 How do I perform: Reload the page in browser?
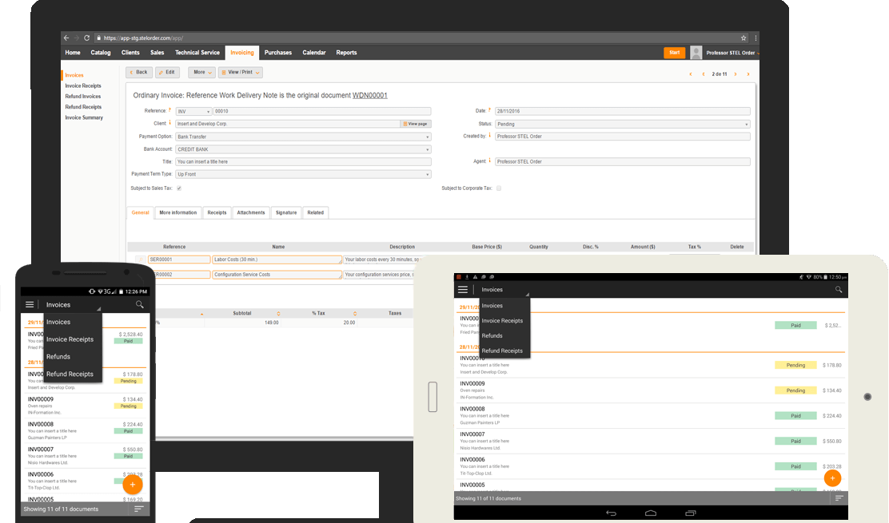[87, 38]
